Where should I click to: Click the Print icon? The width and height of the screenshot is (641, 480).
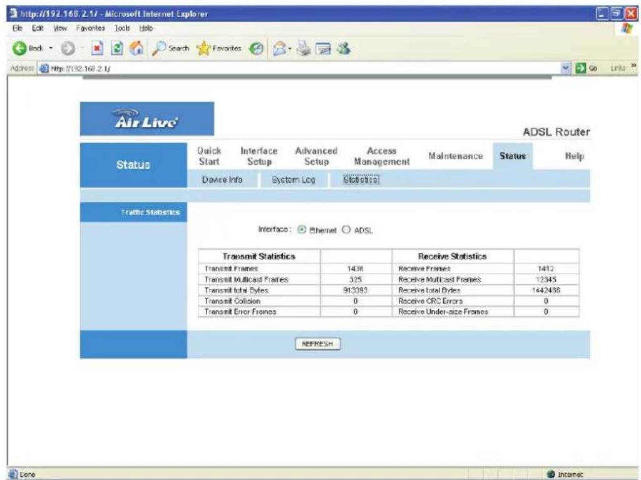[304, 49]
